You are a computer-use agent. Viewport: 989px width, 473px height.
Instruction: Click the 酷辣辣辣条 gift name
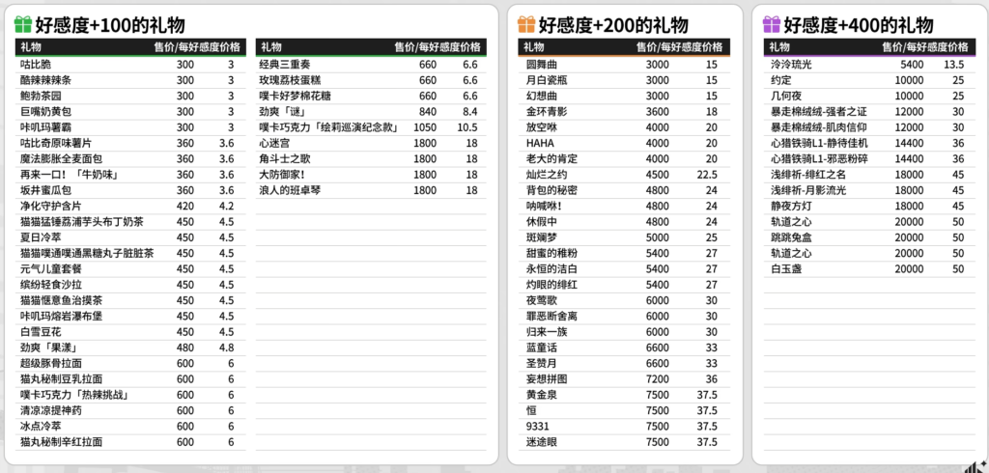pyautogui.click(x=46, y=80)
